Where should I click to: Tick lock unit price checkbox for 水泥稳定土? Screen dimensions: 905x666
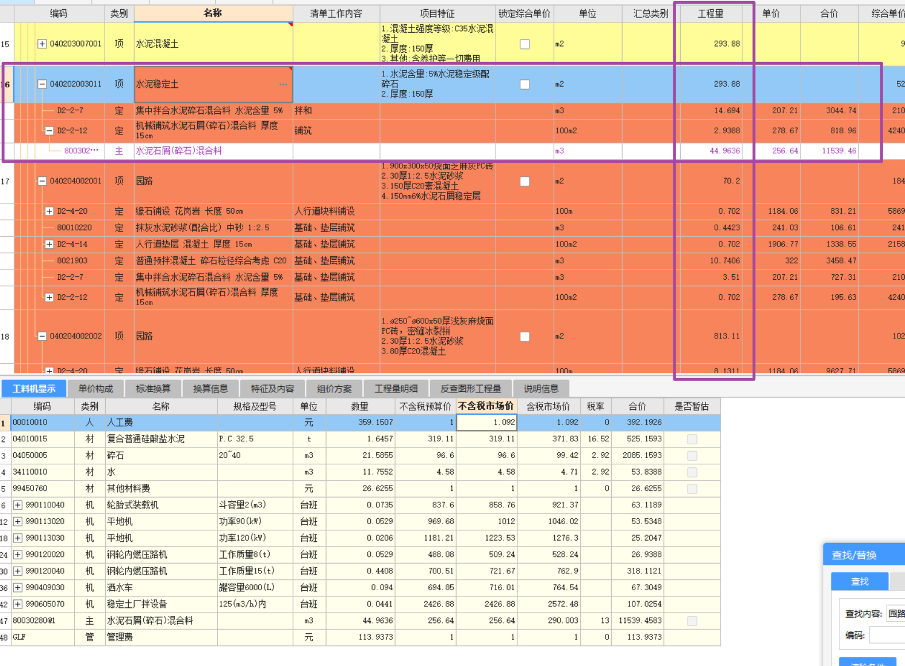525,84
